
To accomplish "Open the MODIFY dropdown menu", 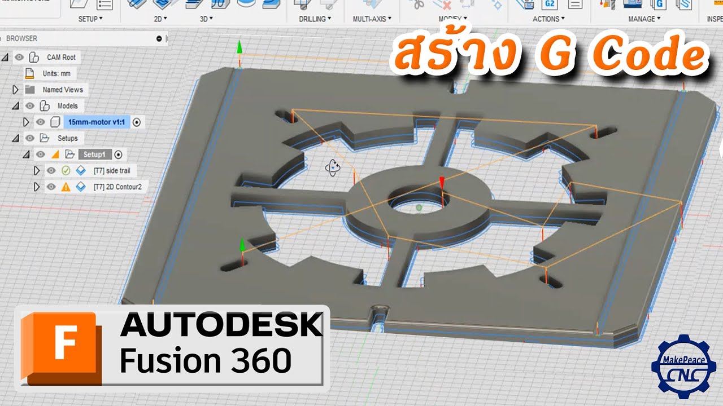I will click(454, 19).
